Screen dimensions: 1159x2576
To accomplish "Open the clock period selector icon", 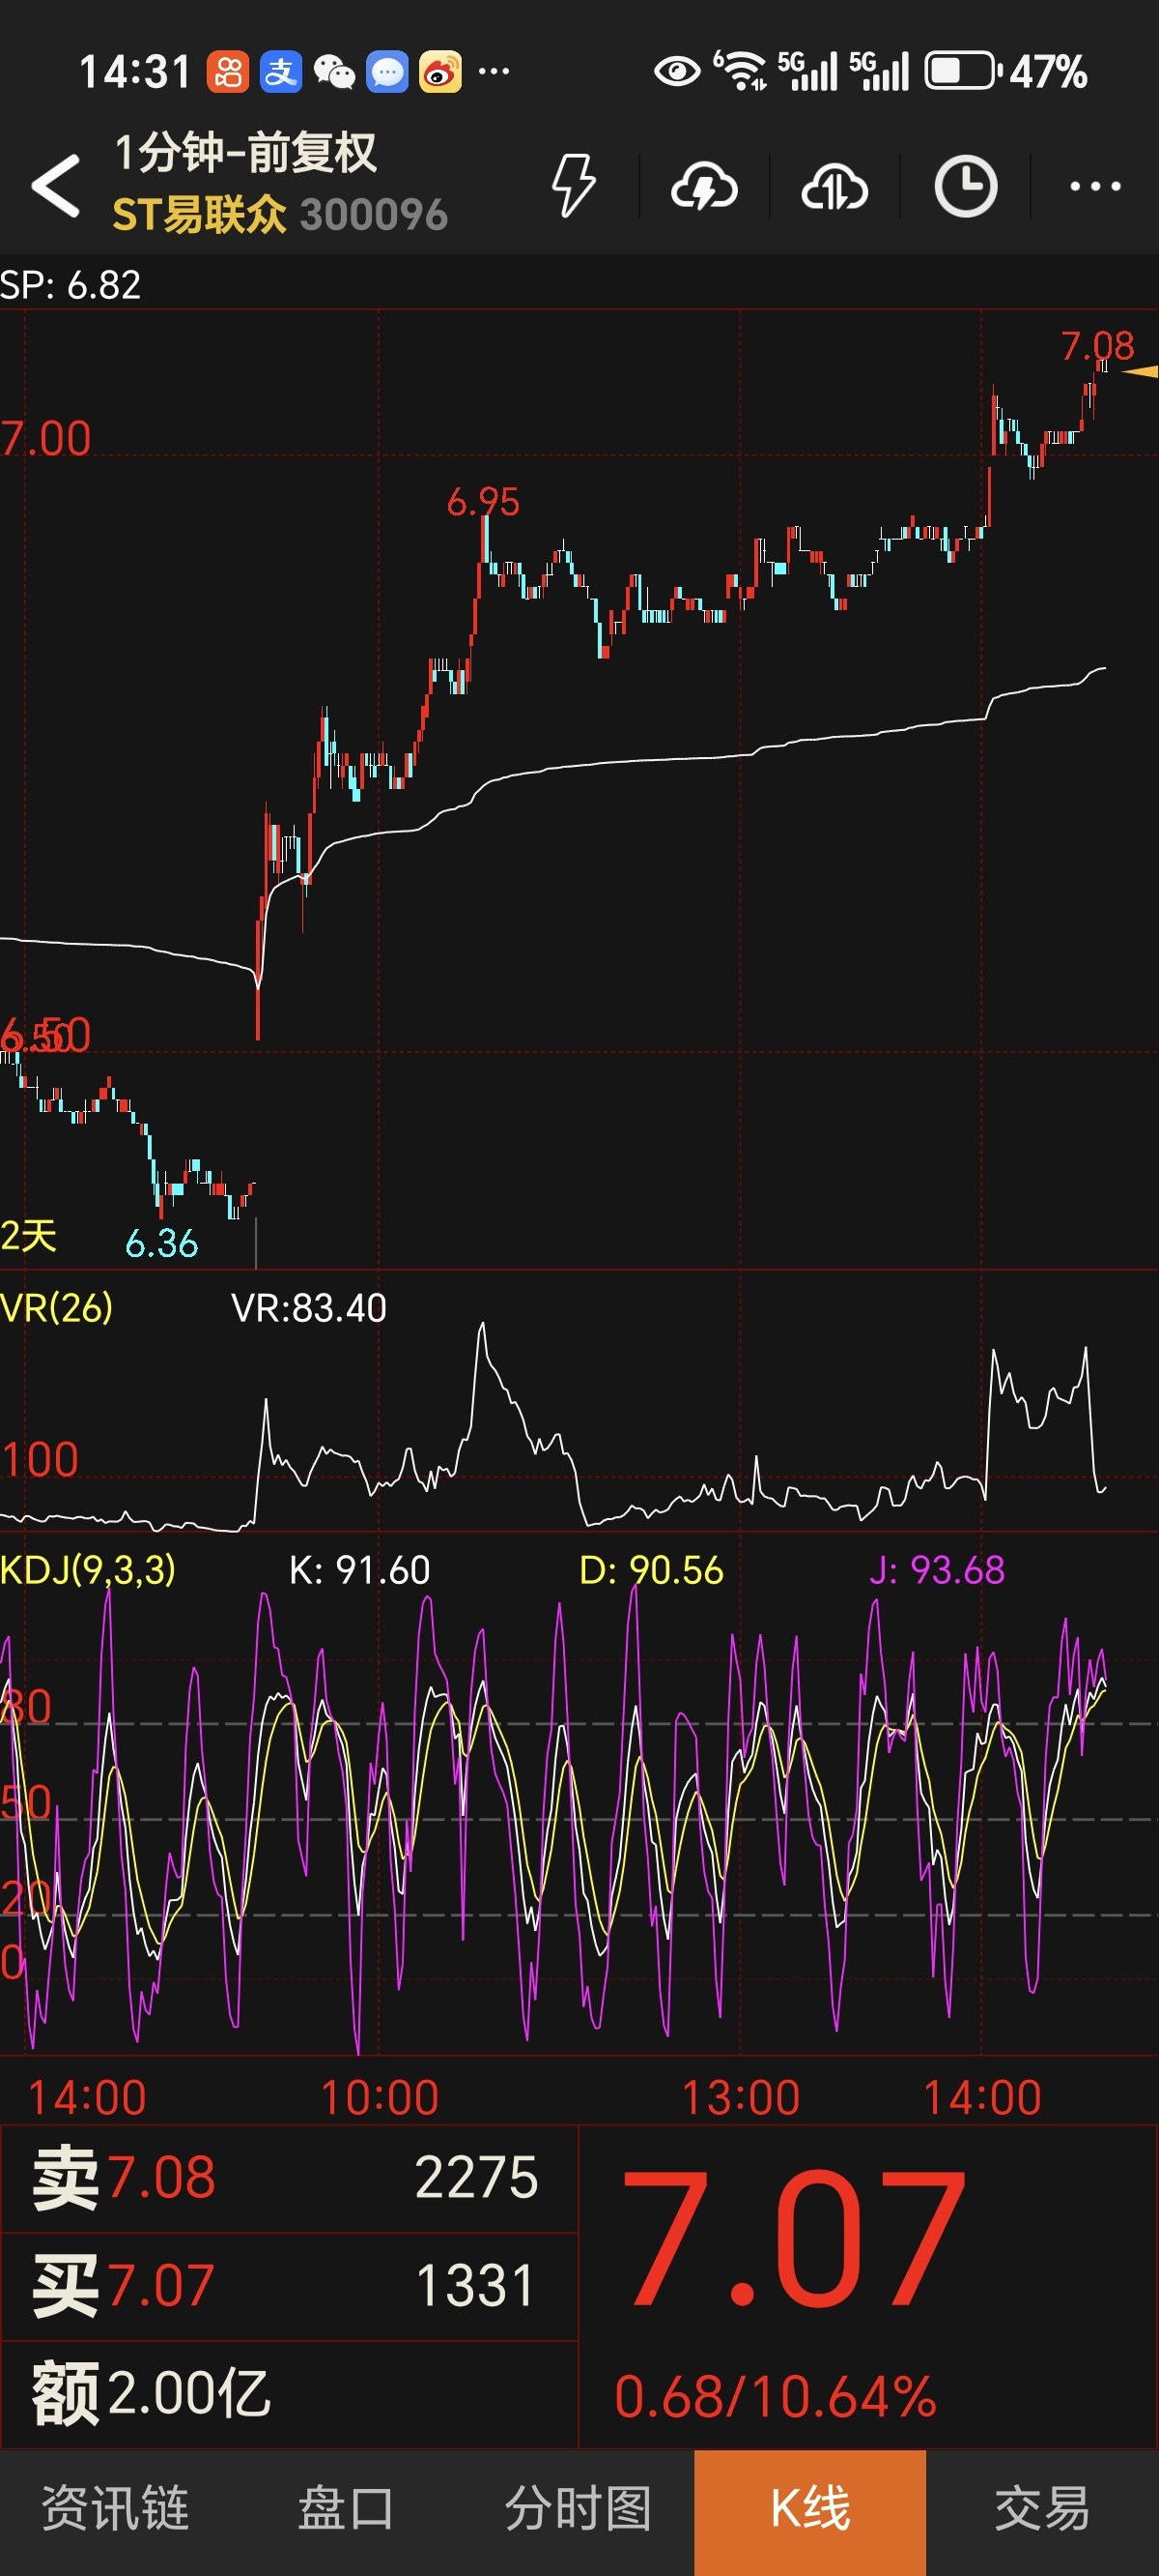I will click(965, 186).
